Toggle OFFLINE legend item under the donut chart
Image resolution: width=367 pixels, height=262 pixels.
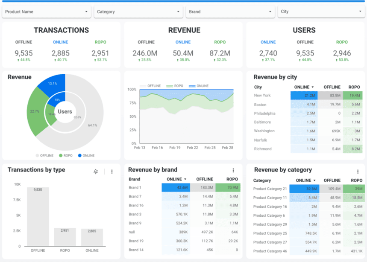coord(44,156)
